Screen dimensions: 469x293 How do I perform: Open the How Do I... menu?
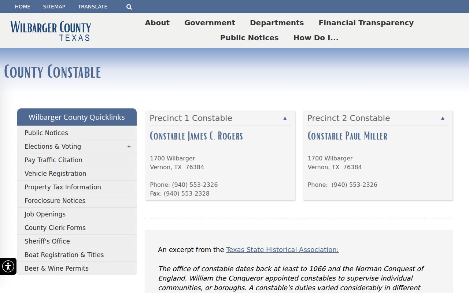point(316,38)
